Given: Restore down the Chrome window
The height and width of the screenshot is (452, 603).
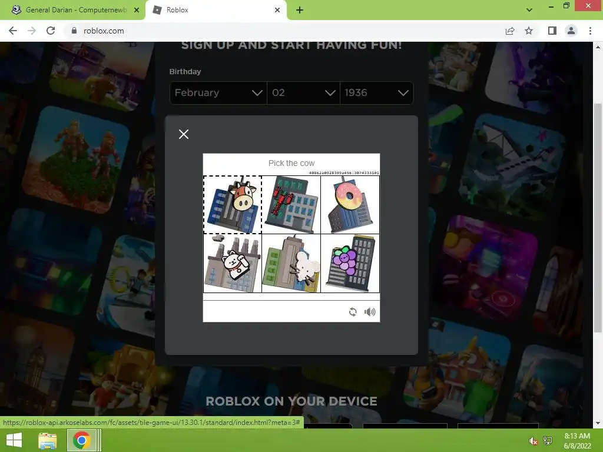Looking at the screenshot, I should 566,6.
